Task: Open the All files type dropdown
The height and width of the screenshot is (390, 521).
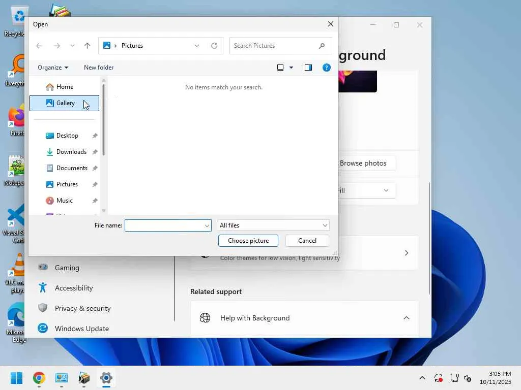Action: point(273,225)
